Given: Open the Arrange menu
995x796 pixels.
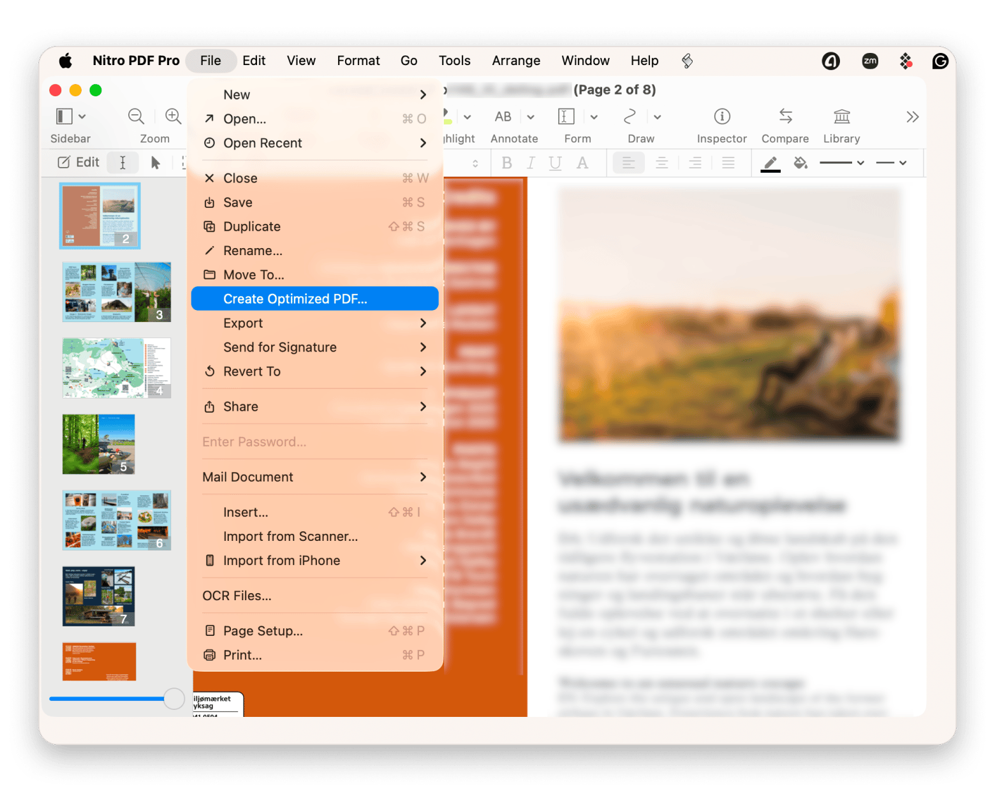Looking at the screenshot, I should [516, 61].
